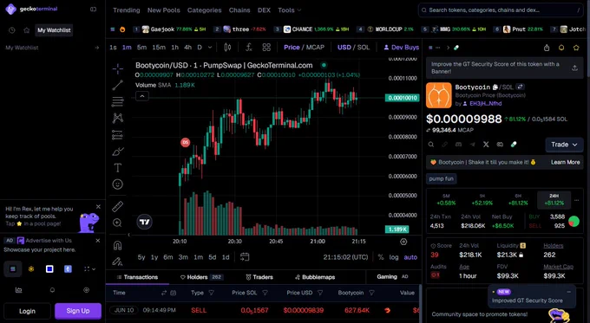Click the favorites star in sidebar

click(26, 30)
